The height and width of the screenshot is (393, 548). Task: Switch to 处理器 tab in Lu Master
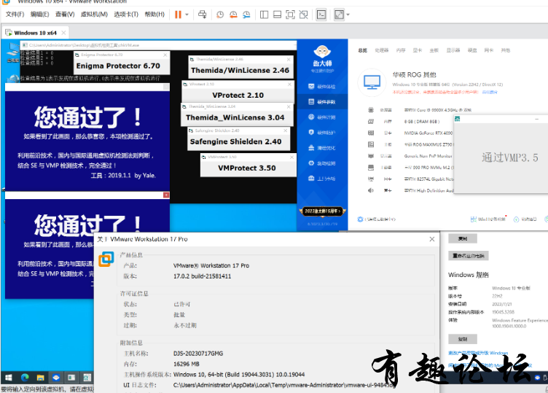pyautogui.click(x=382, y=50)
